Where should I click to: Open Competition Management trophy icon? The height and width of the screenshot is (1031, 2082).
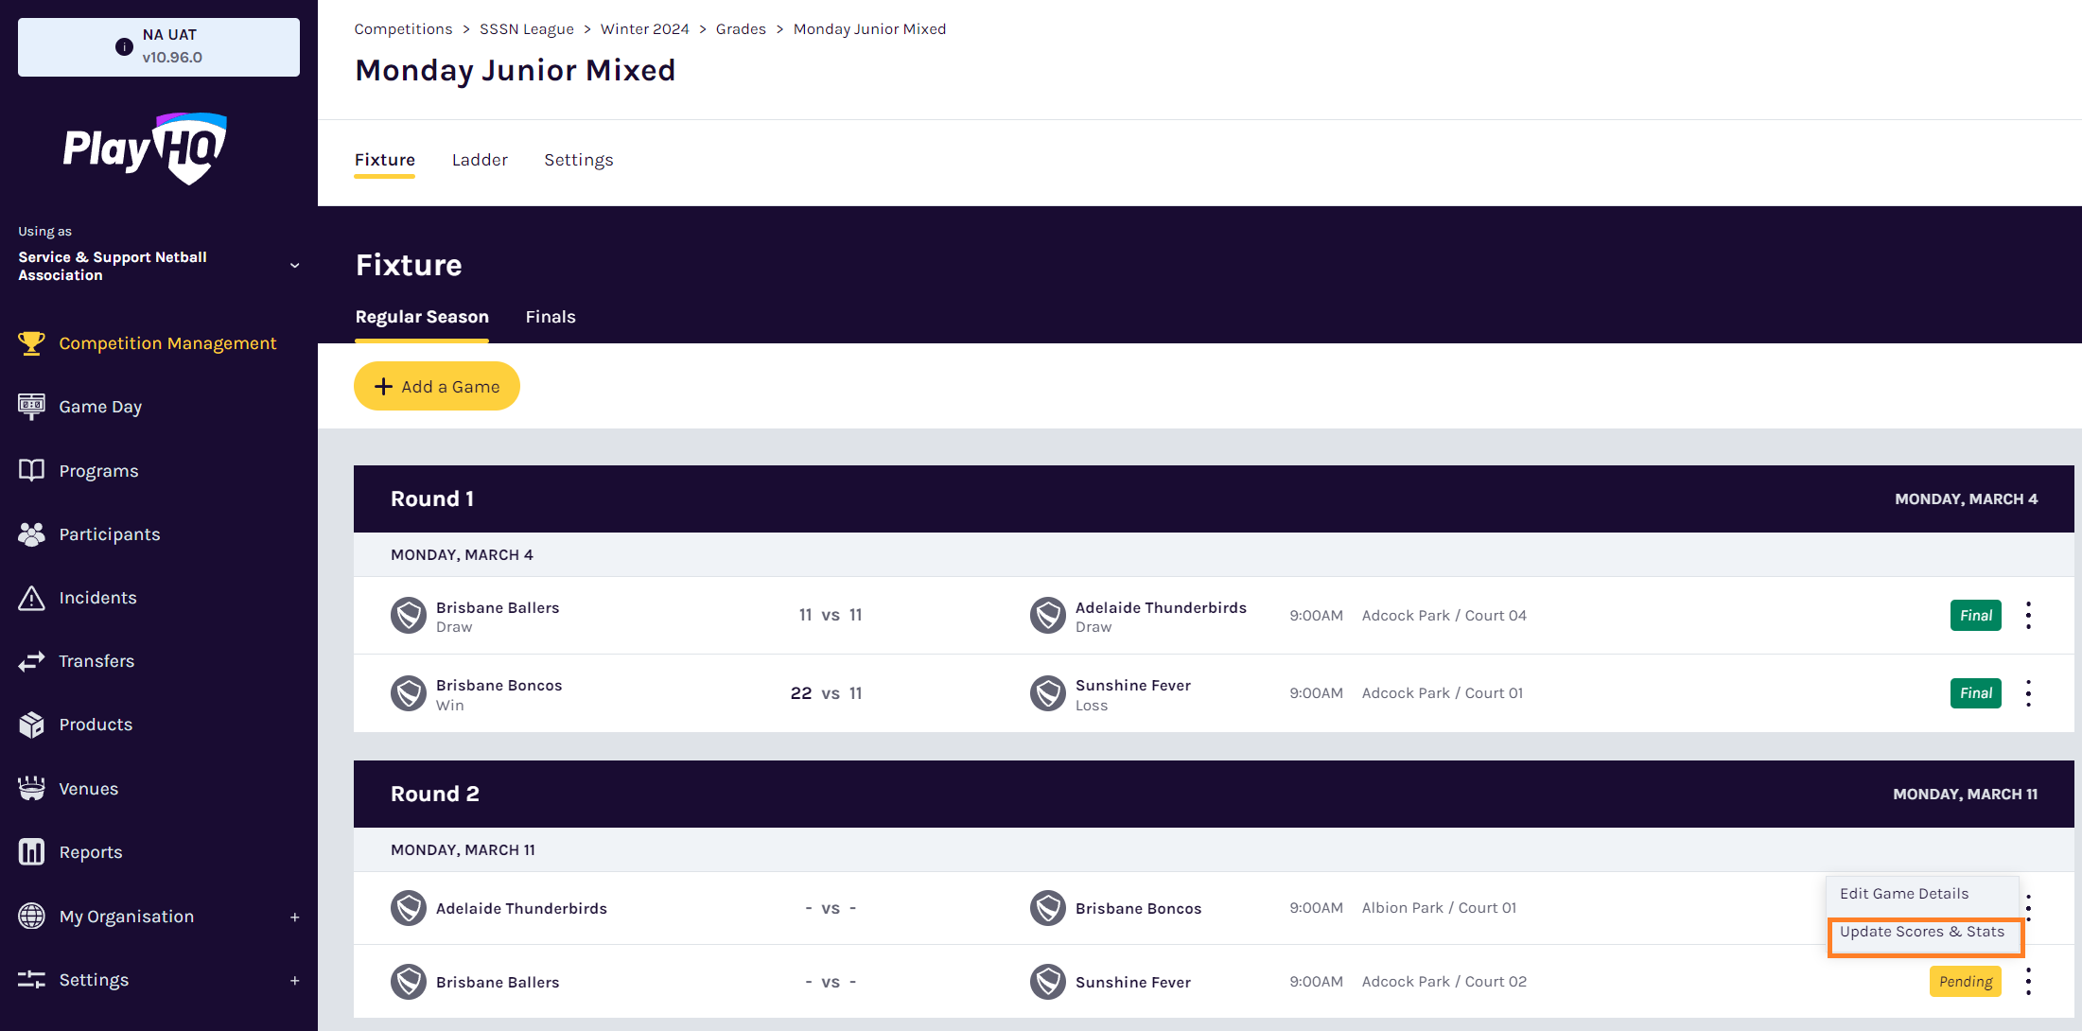click(31, 343)
